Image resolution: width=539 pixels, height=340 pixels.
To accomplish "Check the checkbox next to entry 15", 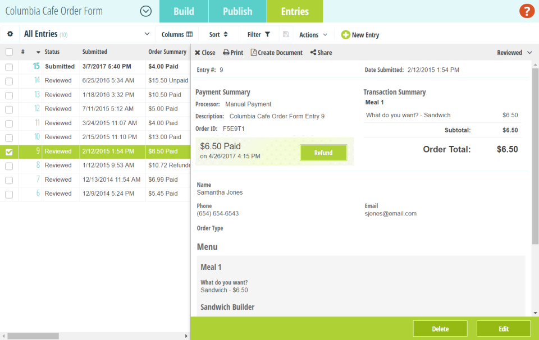I will pos(8,66).
